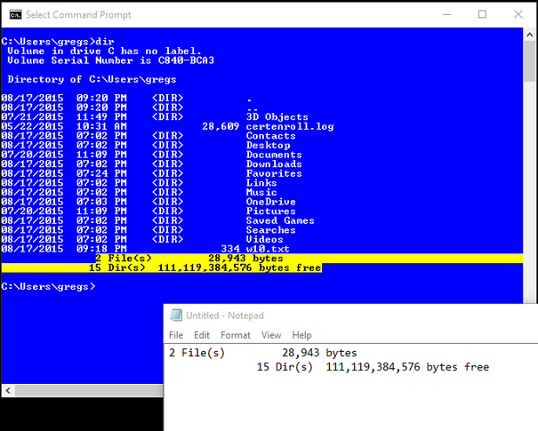The width and height of the screenshot is (538, 431).
Task: Click the 'Favorites' directory entry
Action: pos(274,173)
